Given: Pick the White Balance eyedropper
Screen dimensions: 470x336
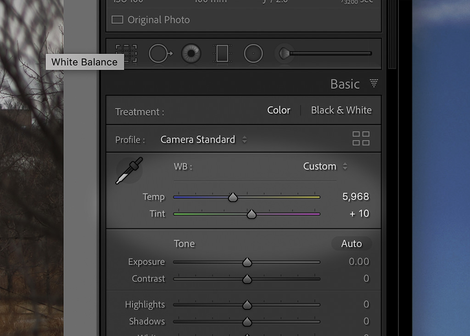Looking at the screenshot, I should click(129, 170).
